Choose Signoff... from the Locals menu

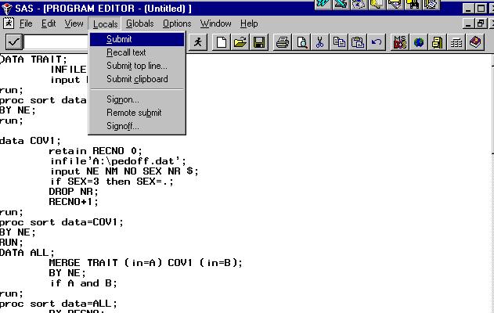pyautogui.click(x=137, y=126)
